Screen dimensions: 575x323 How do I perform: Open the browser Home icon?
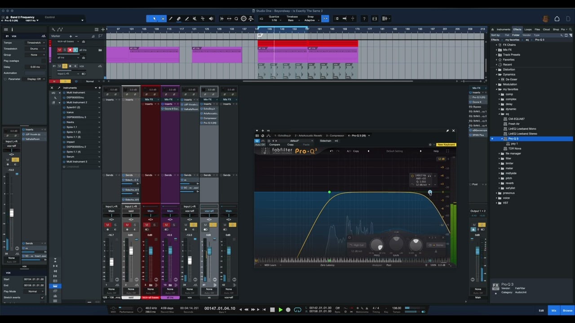coord(492,30)
